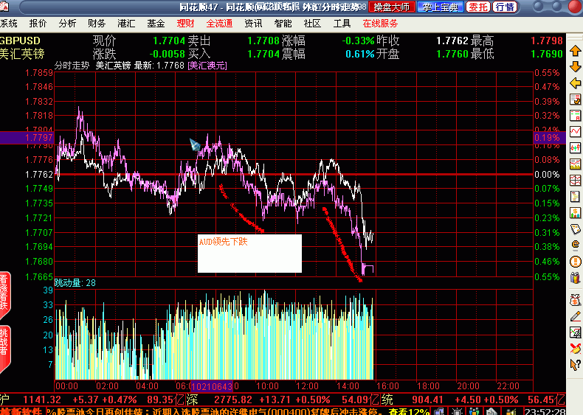Click the colored people figures icon in right toolbar

[575, 278]
